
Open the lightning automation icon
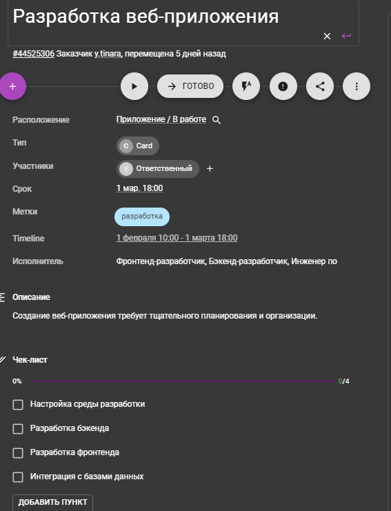pyautogui.click(x=246, y=86)
